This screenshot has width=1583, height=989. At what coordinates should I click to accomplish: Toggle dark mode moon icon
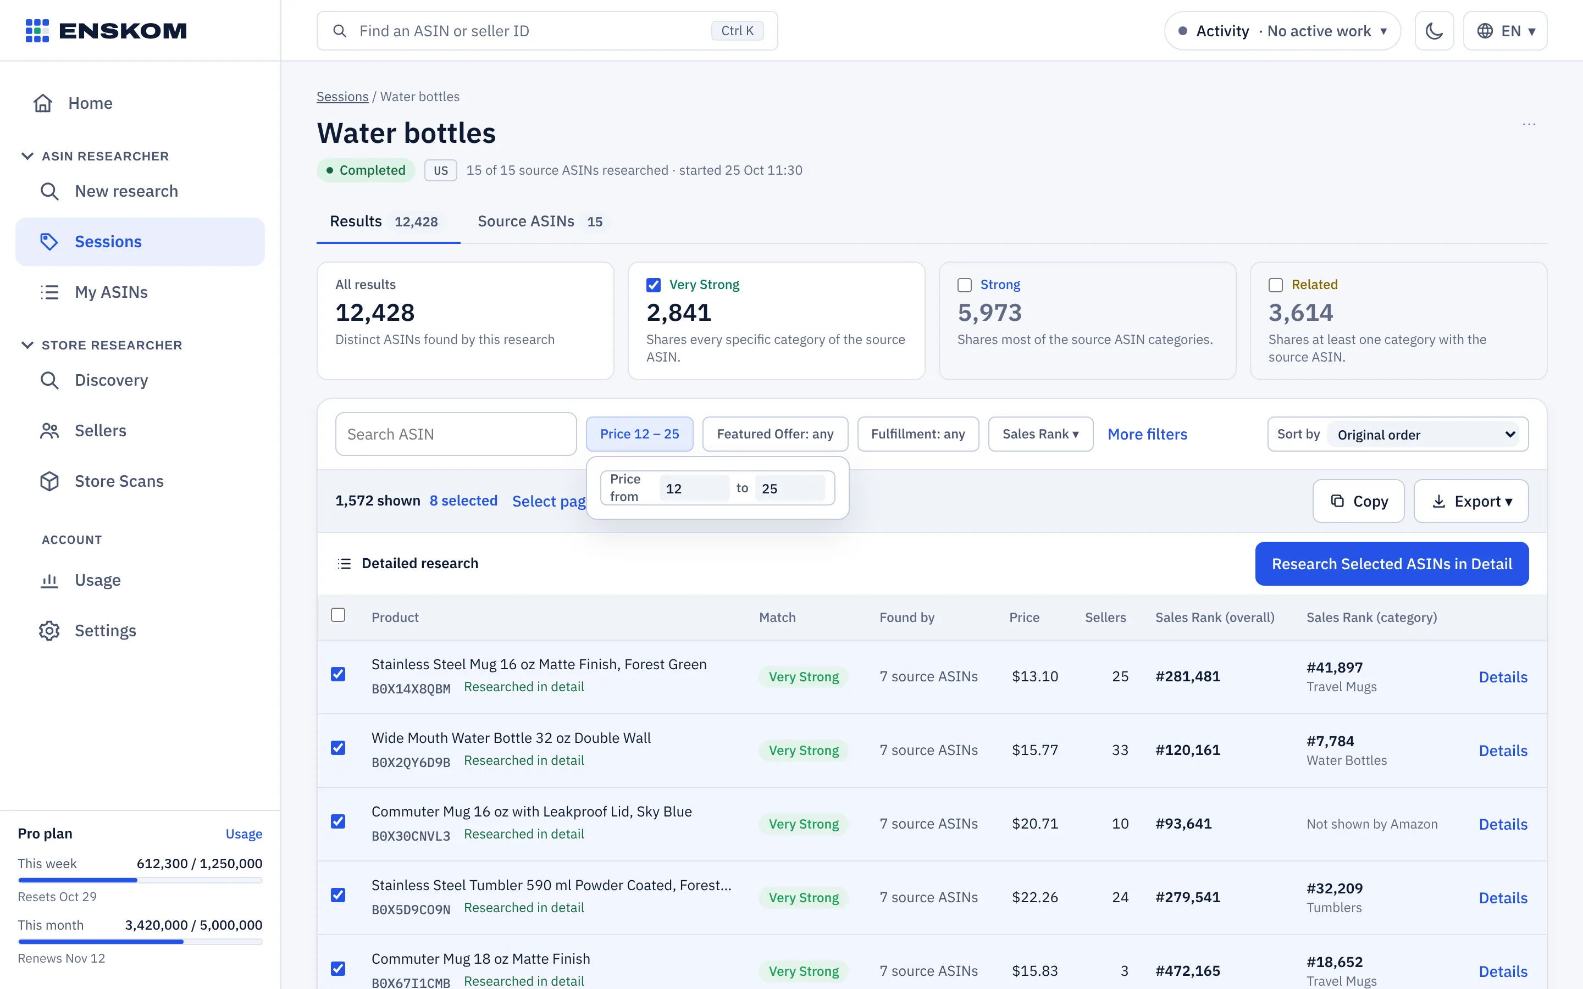coord(1434,31)
